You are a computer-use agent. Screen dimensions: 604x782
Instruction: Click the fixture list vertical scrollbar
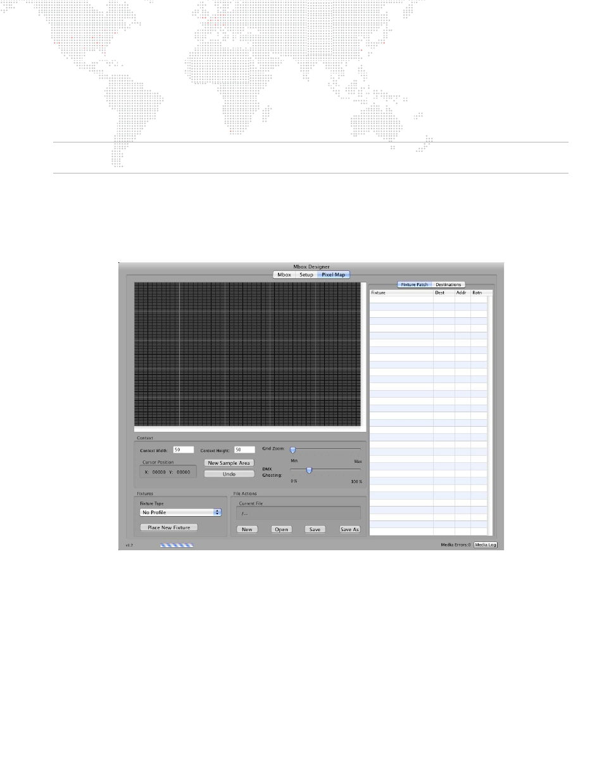click(x=490, y=415)
